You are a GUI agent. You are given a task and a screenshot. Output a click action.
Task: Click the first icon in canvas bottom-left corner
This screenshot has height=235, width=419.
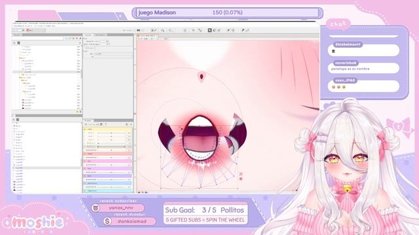(139, 192)
